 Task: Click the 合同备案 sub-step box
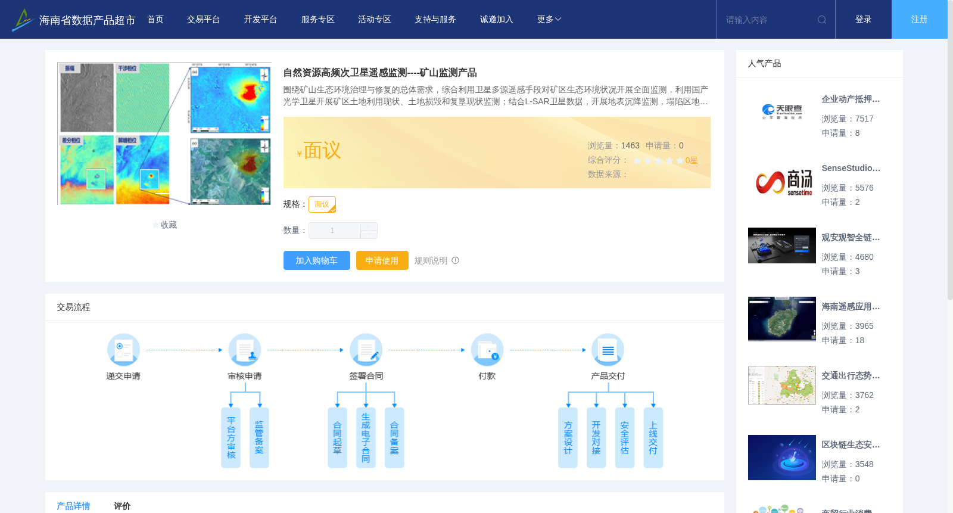(394, 437)
